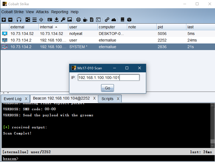This screenshot has height=162, width=215.
Task: Open scripted web delivery terminal icon
Action: point(98,20)
